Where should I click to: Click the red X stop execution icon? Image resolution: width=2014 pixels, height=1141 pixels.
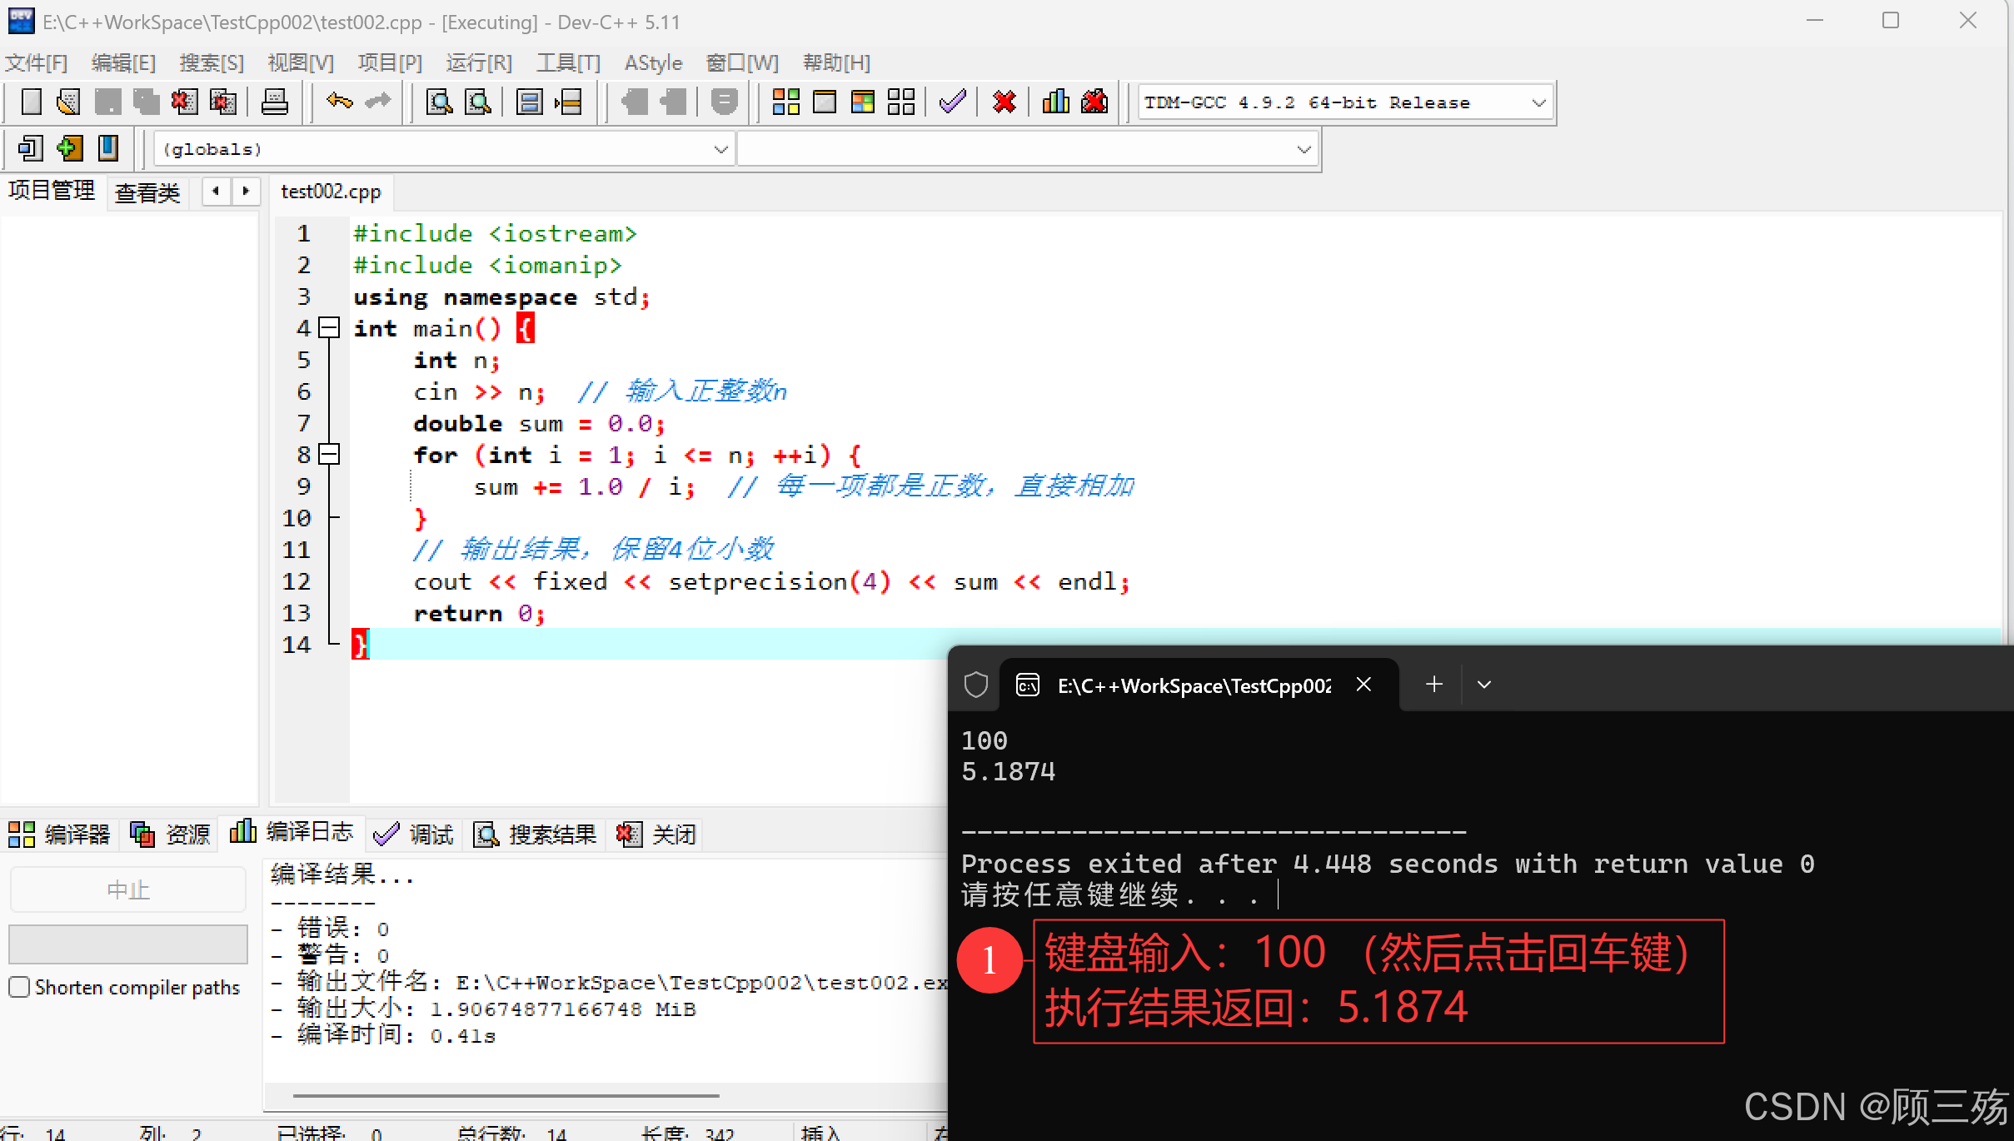[1005, 102]
